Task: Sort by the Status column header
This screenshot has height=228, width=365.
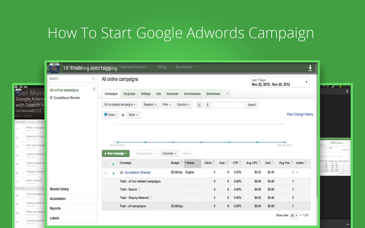Action: pos(192,163)
